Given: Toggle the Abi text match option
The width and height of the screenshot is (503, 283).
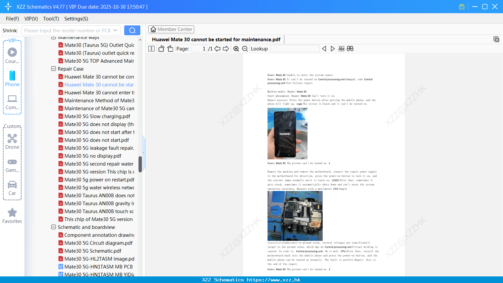Looking at the screenshot, I should tap(341, 48).
